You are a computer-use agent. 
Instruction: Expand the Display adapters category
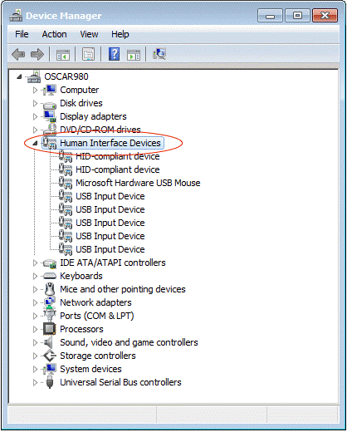35,116
